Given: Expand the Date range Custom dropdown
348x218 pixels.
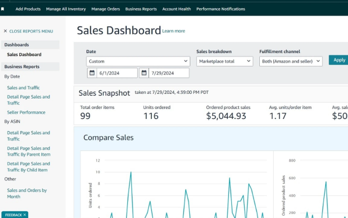Looking at the screenshot, I should (x=138, y=61).
